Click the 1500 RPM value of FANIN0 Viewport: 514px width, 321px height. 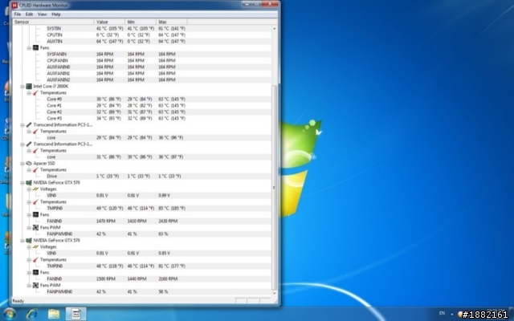(x=105, y=278)
